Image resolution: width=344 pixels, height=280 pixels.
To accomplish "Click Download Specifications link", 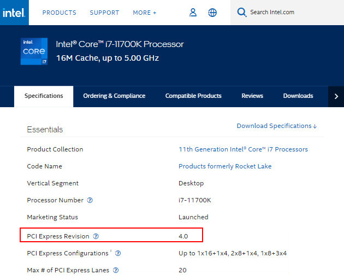I will click(277, 126).
